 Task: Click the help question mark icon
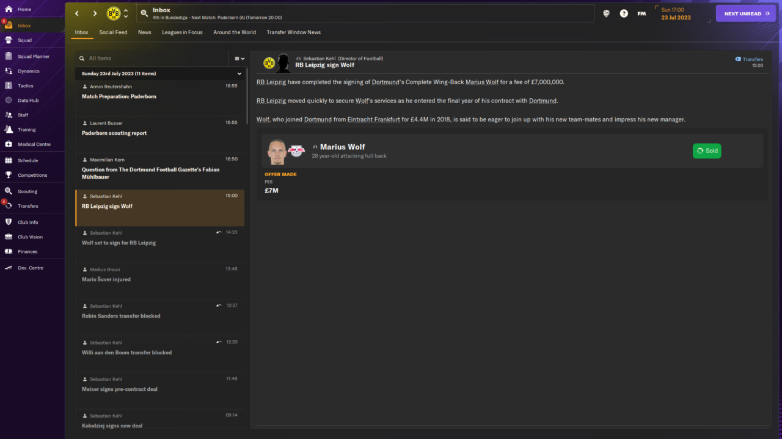click(x=624, y=13)
